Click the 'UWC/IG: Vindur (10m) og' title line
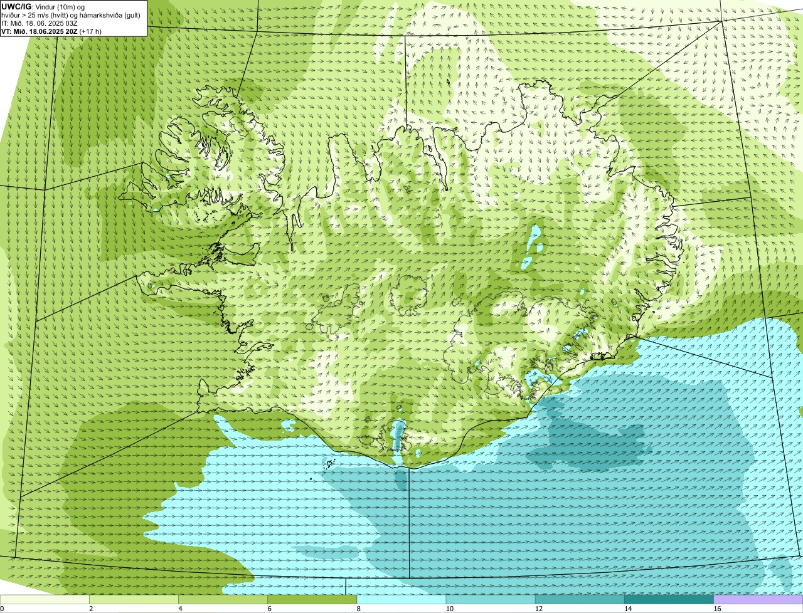The height and width of the screenshot is (613, 803). tap(43, 6)
